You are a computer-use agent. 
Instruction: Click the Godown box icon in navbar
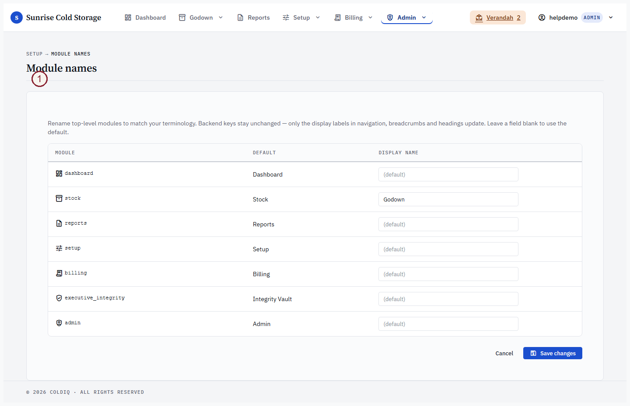pyautogui.click(x=182, y=17)
